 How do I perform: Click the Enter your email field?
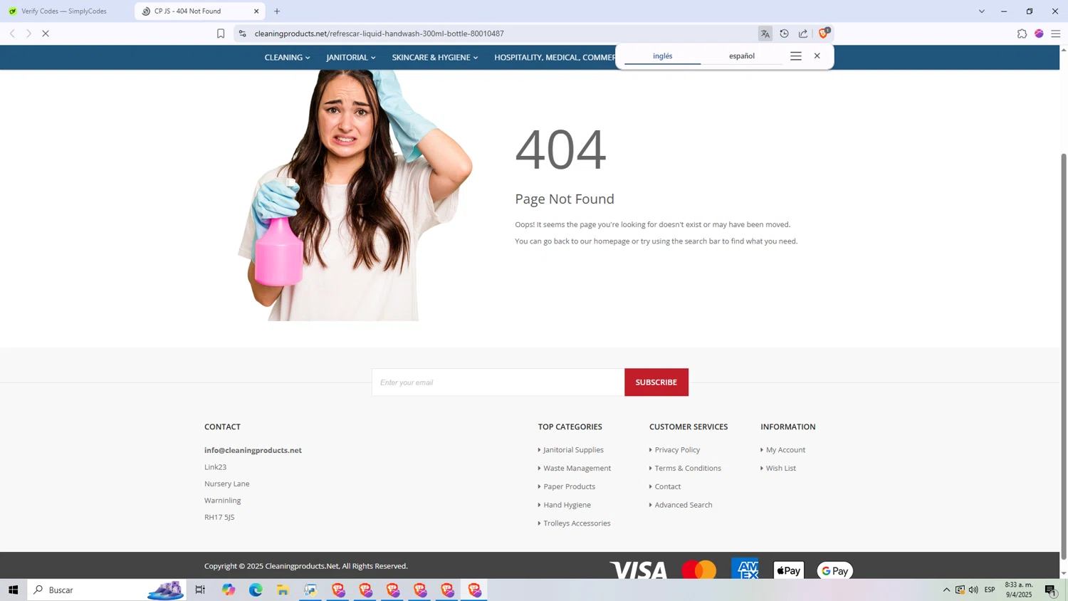click(498, 382)
